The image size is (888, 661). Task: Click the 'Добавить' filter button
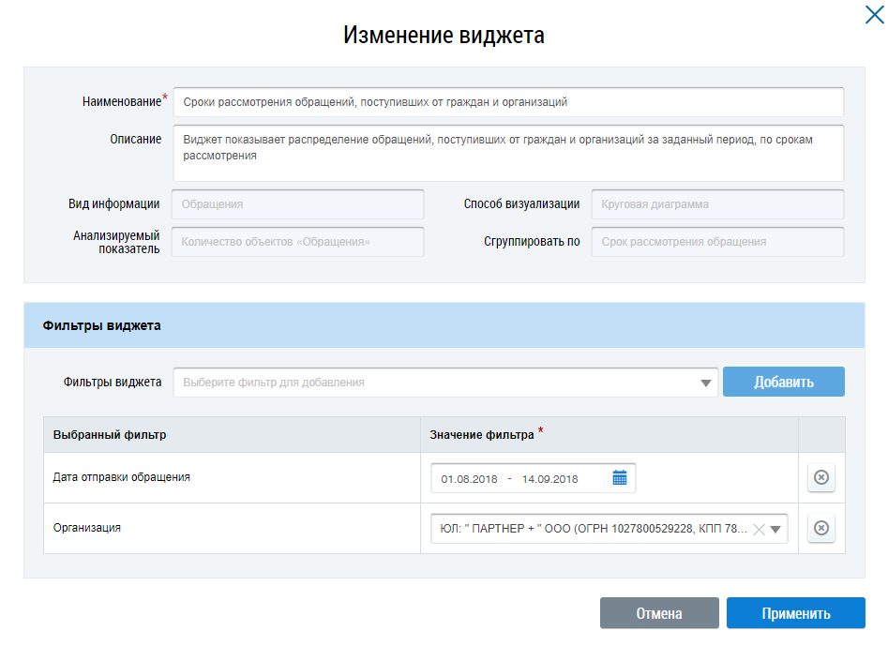(783, 383)
